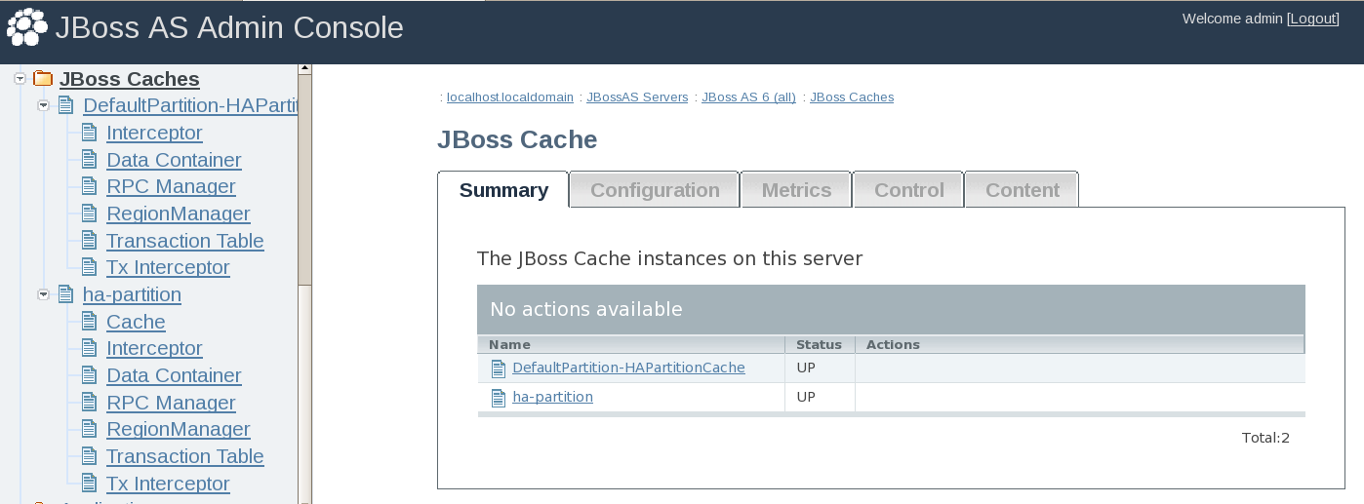The image size is (1364, 504).
Task: Collapse the ha-partition tree node
Action: [x=43, y=293]
